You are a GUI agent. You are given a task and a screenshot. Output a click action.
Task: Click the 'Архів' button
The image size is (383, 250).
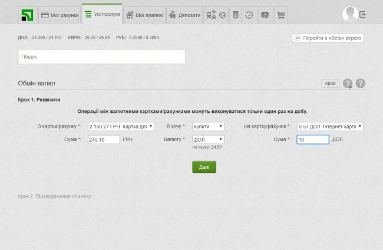tap(331, 84)
